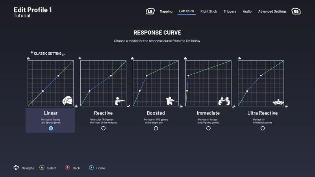This screenshot has height=177, width=315.
Task: Click the Navigate label
Action: [28, 168]
